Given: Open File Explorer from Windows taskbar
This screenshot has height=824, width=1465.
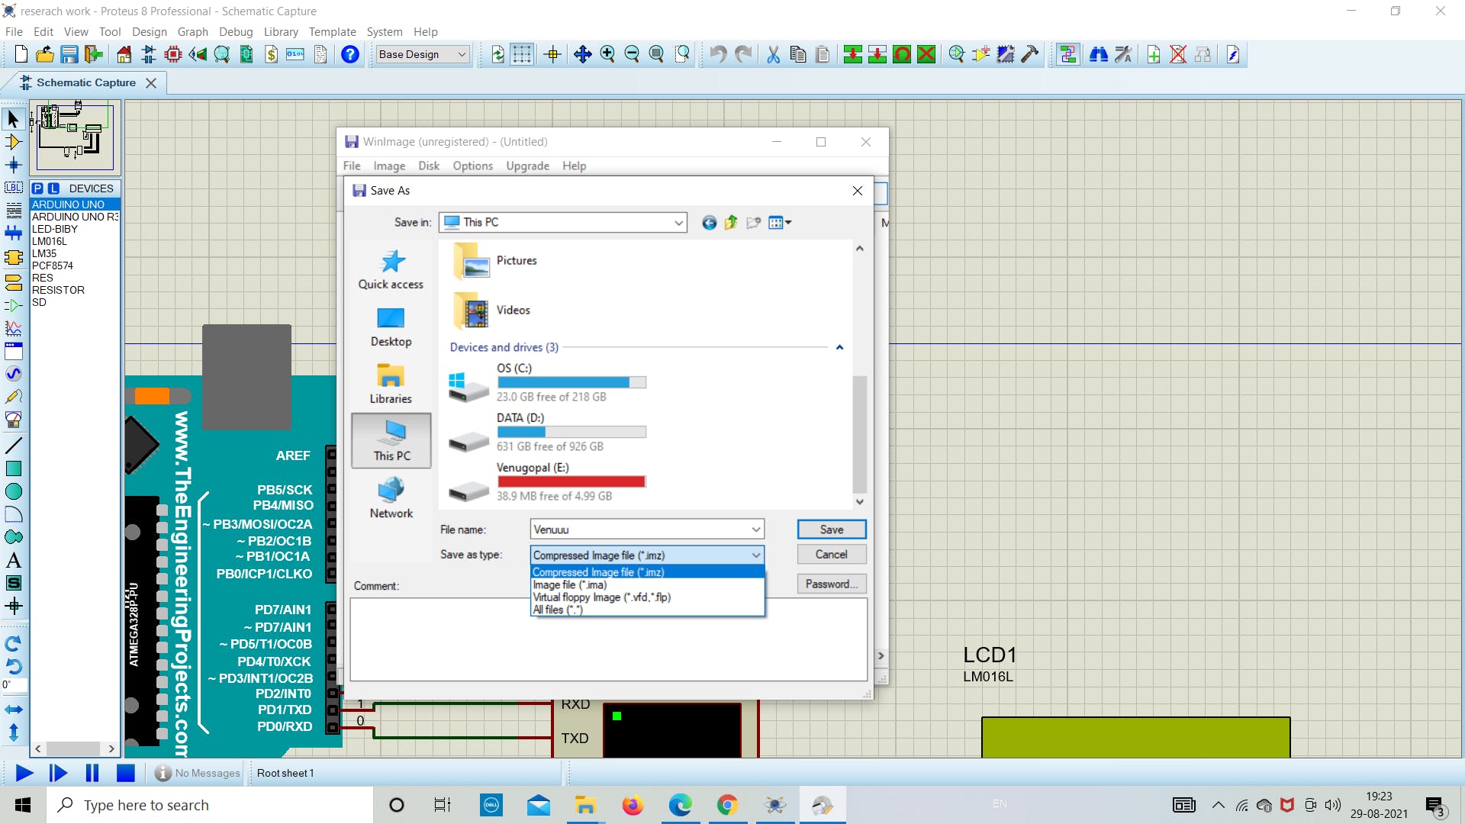Looking at the screenshot, I should pos(585,805).
